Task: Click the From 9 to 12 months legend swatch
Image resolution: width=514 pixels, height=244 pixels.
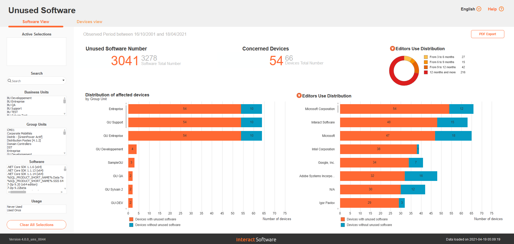Action: pos(426,67)
